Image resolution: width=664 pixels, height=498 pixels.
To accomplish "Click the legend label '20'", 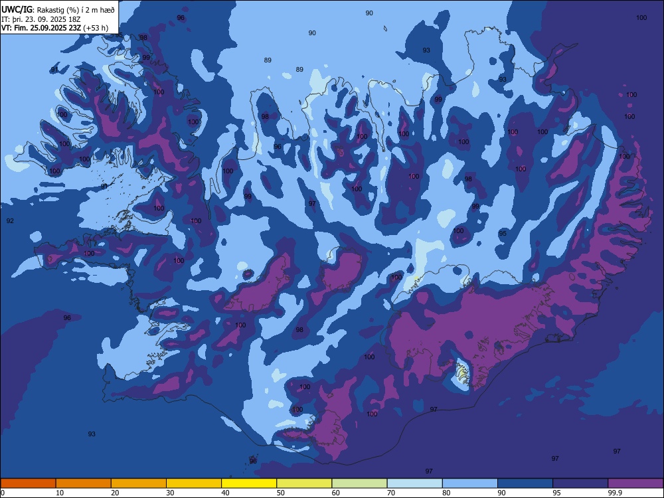I will coord(115,493).
